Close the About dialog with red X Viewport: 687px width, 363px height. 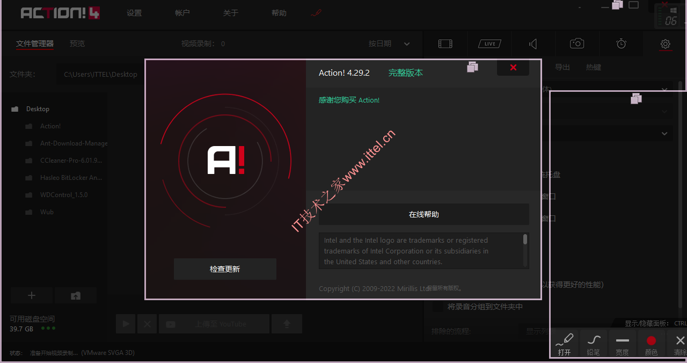click(513, 67)
